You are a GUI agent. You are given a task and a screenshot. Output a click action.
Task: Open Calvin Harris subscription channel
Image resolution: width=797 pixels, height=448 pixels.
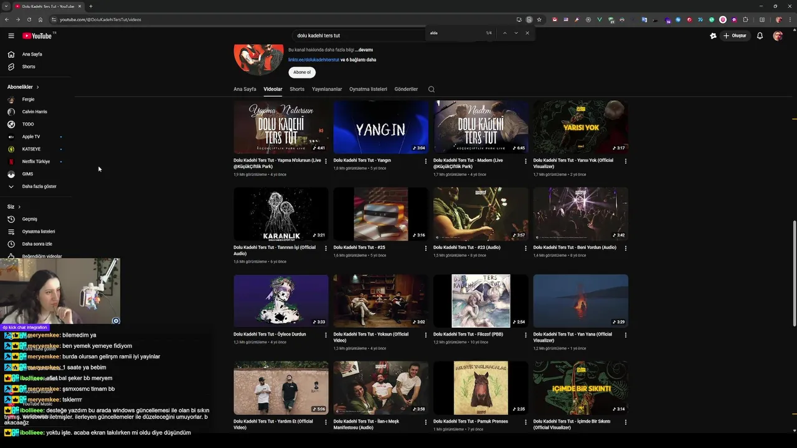35,112
